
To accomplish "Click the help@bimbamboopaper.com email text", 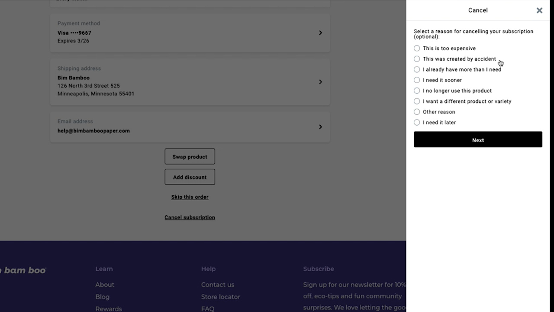I will (x=93, y=131).
